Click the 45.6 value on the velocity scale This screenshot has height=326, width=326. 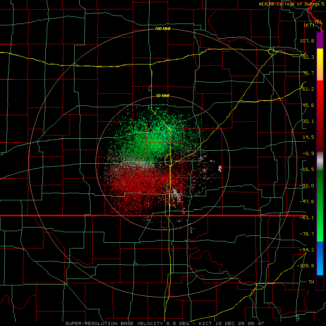coord(308,105)
